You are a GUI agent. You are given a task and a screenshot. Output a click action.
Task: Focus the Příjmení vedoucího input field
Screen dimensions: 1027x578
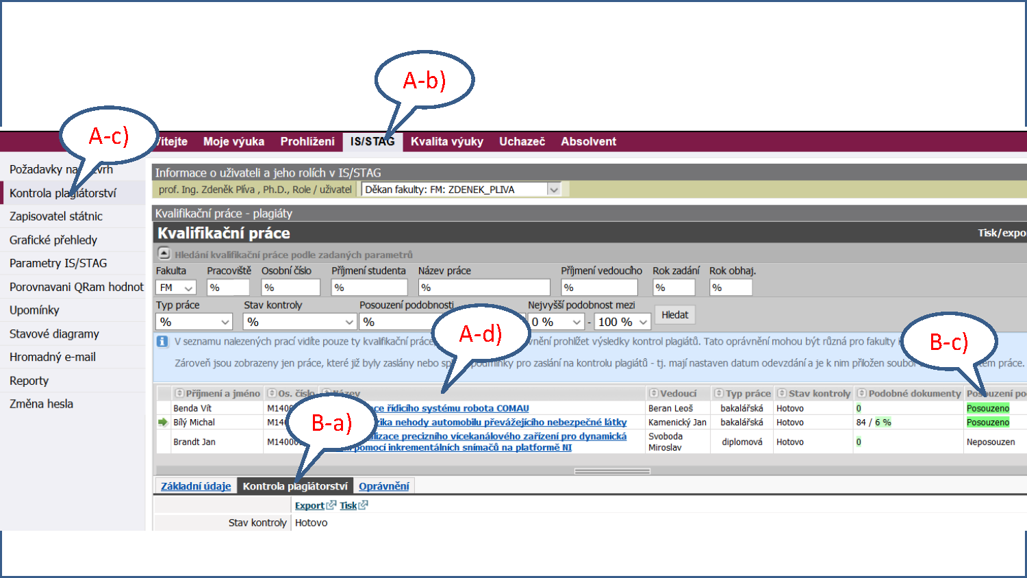[x=600, y=288]
